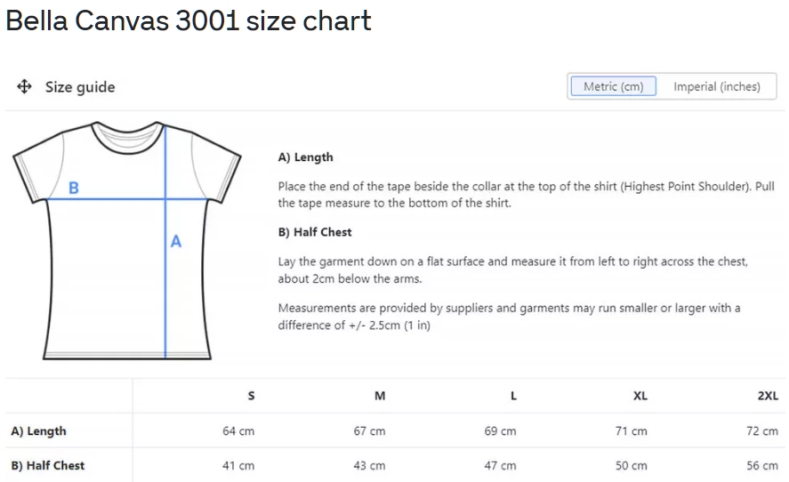Select the S size column header

point(251,396)
